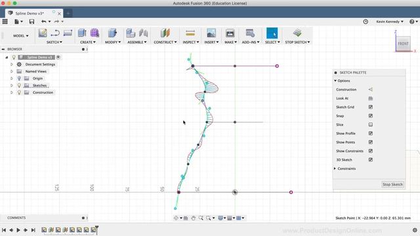Add a new document tab with plus
Image resolution: width=420 pixels, height=236 pixels.
tap(68, 13)
